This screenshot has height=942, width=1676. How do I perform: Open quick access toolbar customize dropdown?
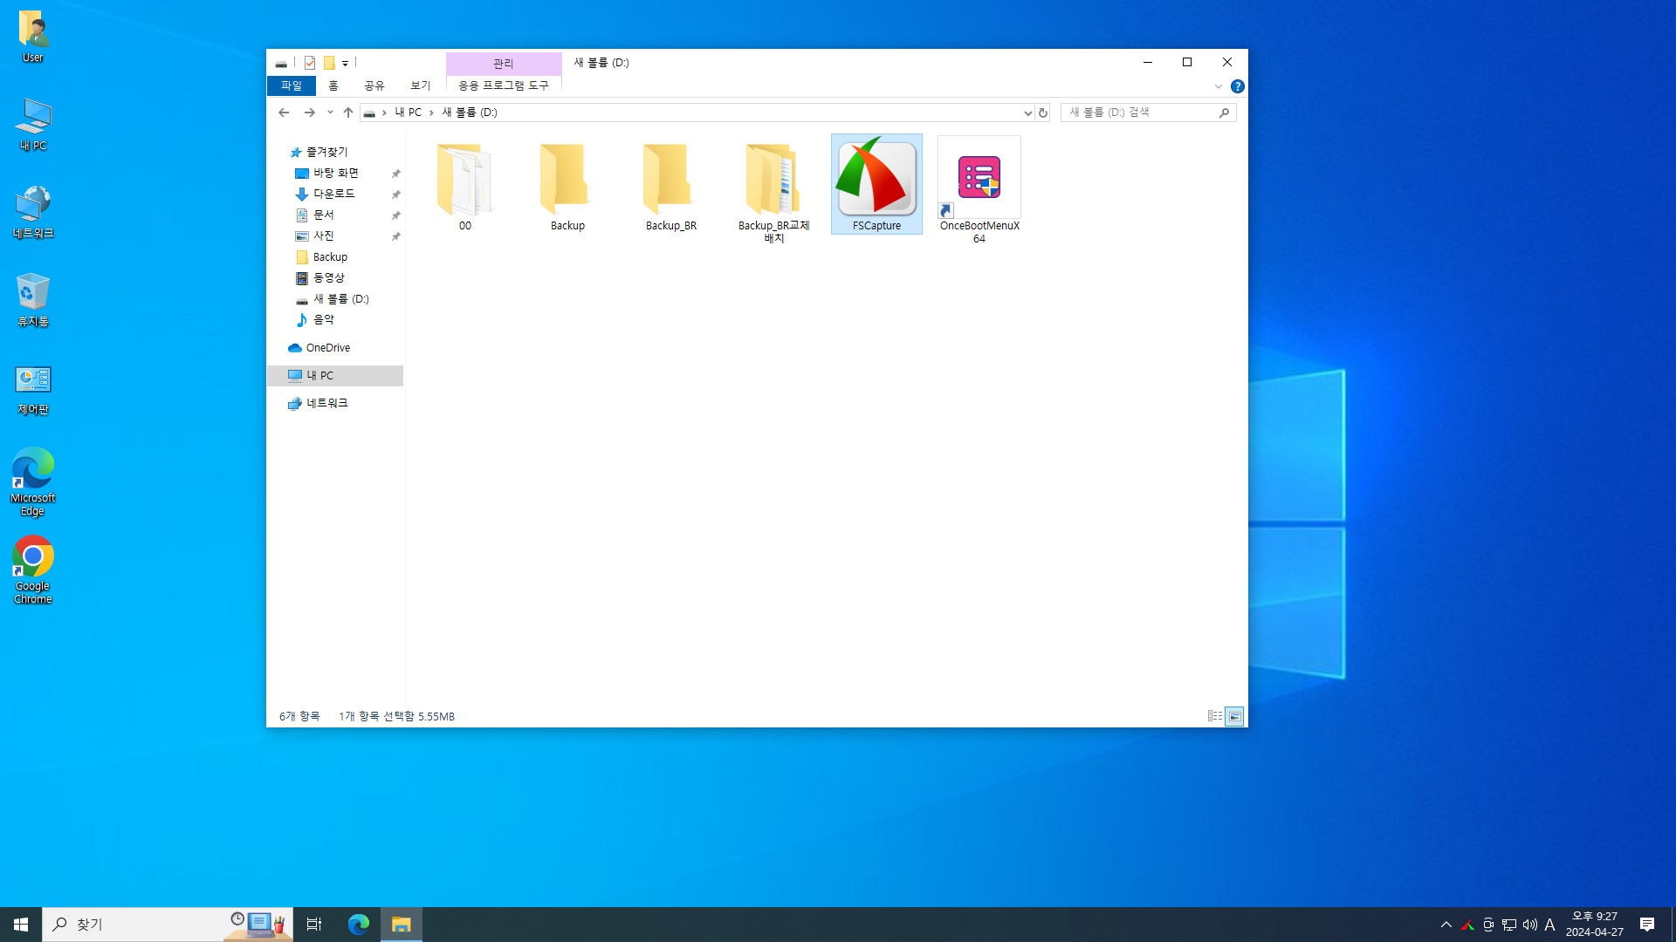tap(346, 63)
